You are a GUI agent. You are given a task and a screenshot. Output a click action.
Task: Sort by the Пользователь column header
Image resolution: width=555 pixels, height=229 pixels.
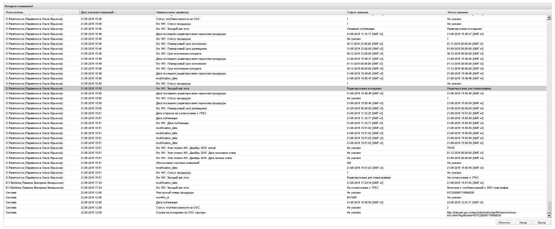click(42, 12)
